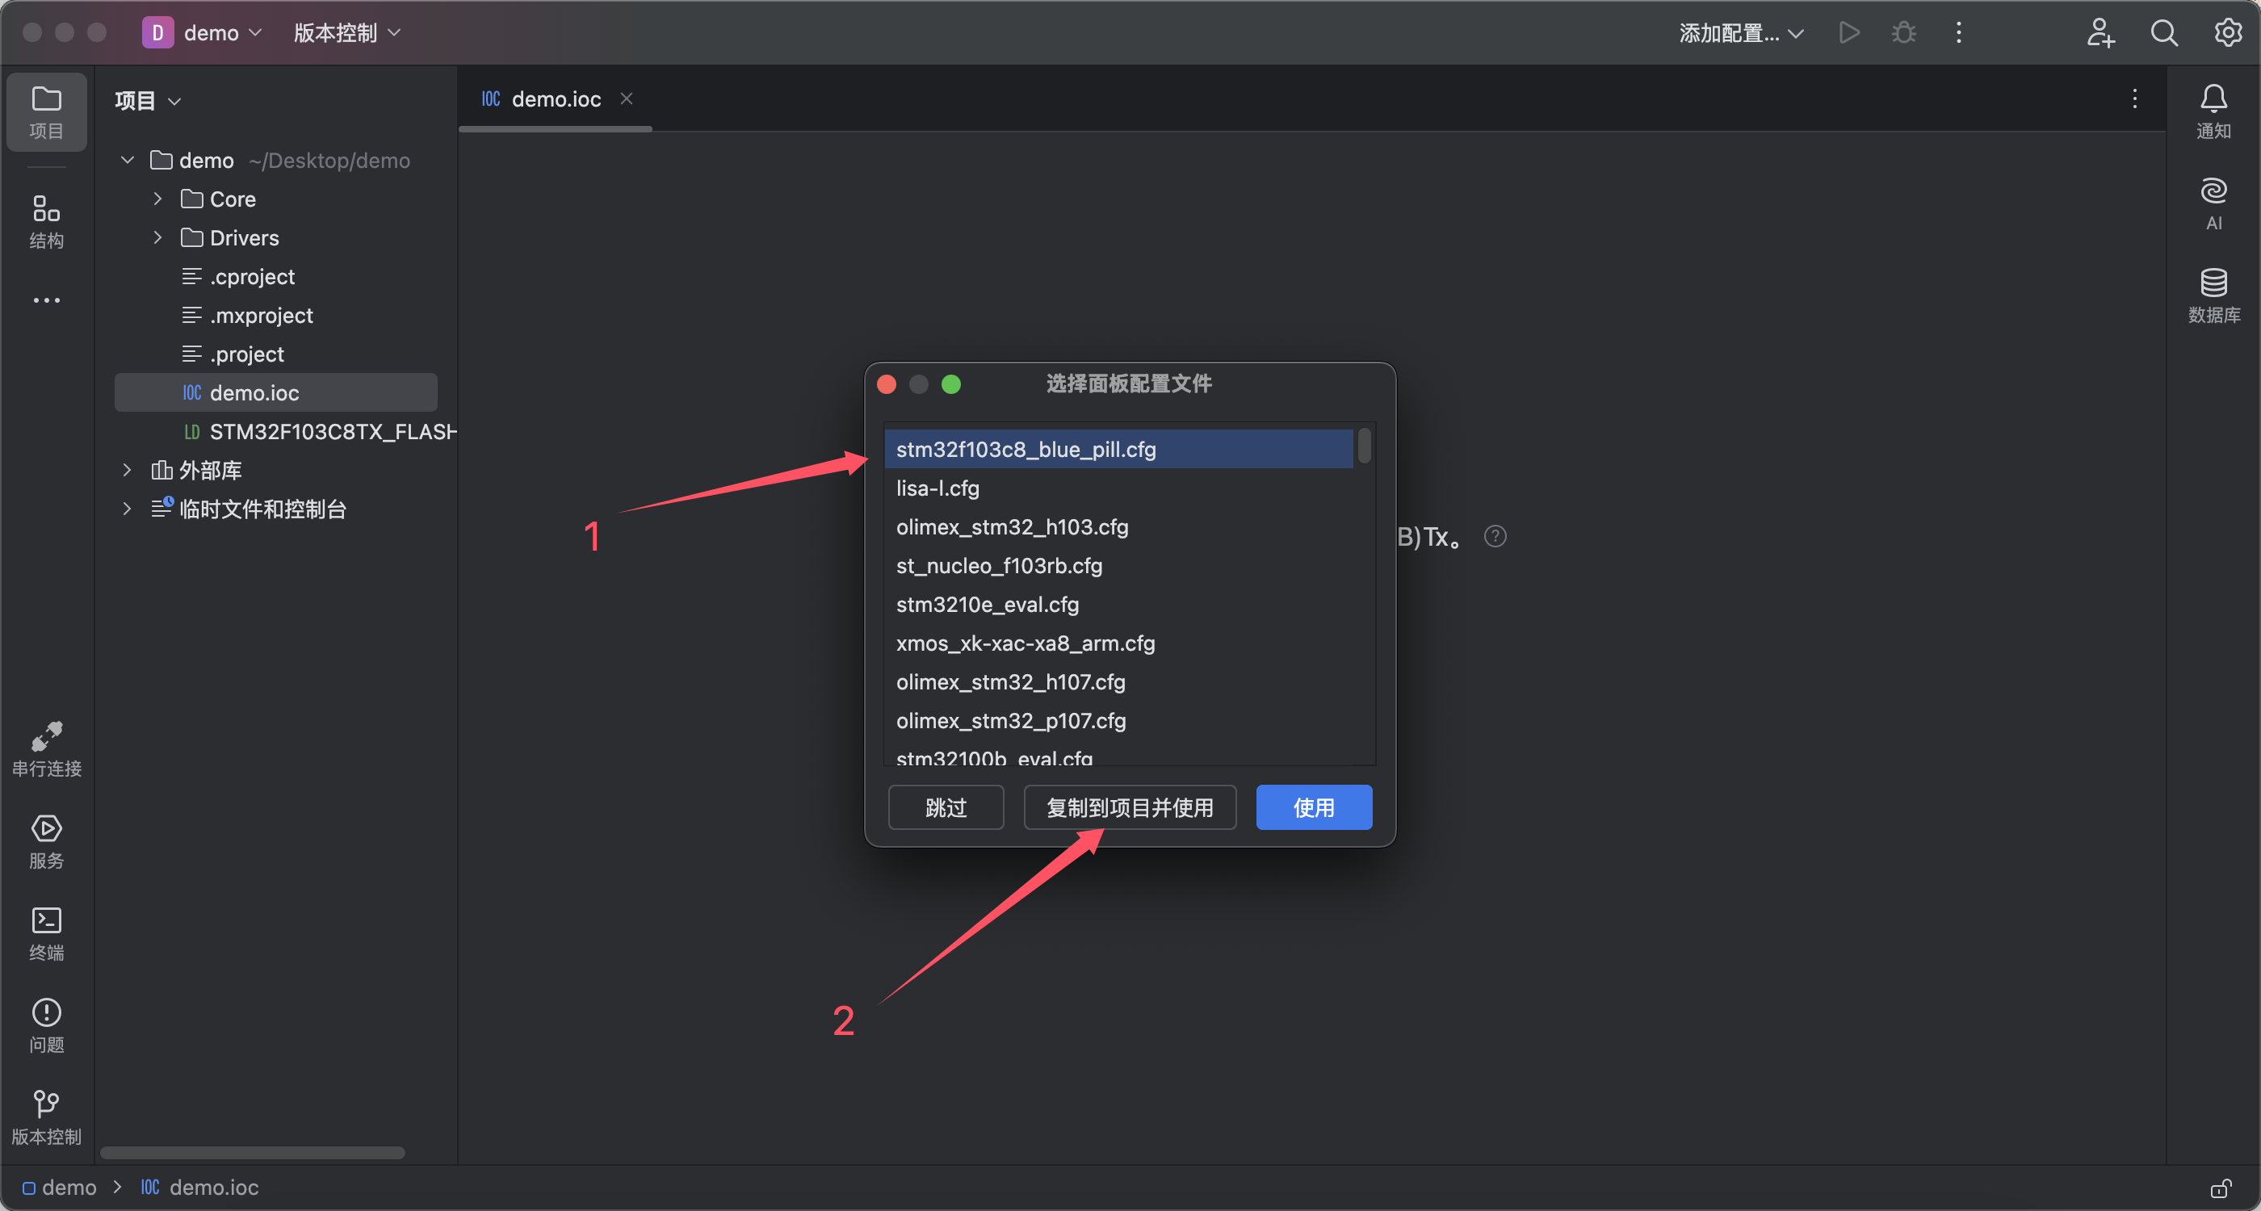The image size is (2261, 1211).
Task: Click the blue 使用 button
Action: tap(1313, 807)
